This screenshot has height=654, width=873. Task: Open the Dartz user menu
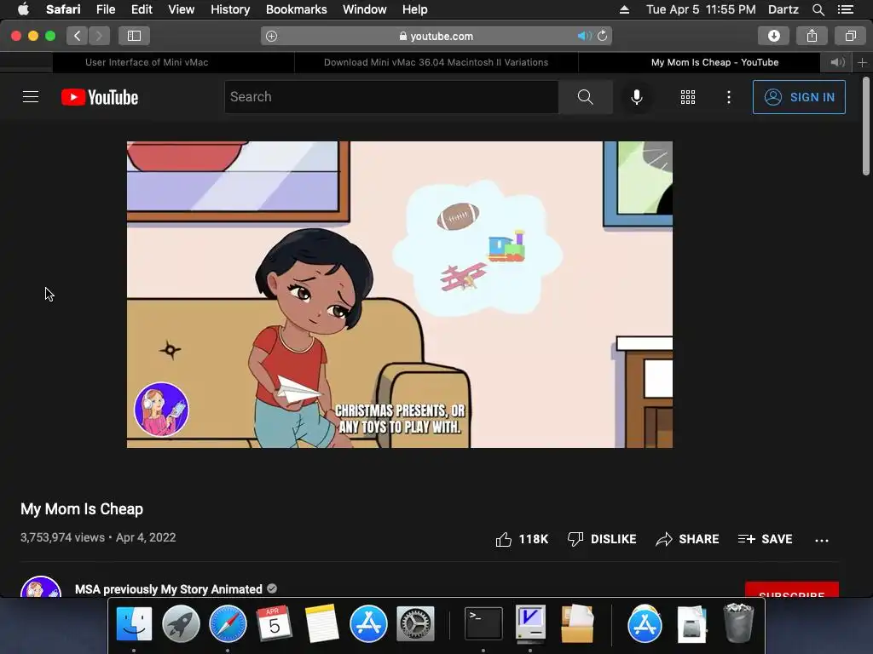pos(783,9)
